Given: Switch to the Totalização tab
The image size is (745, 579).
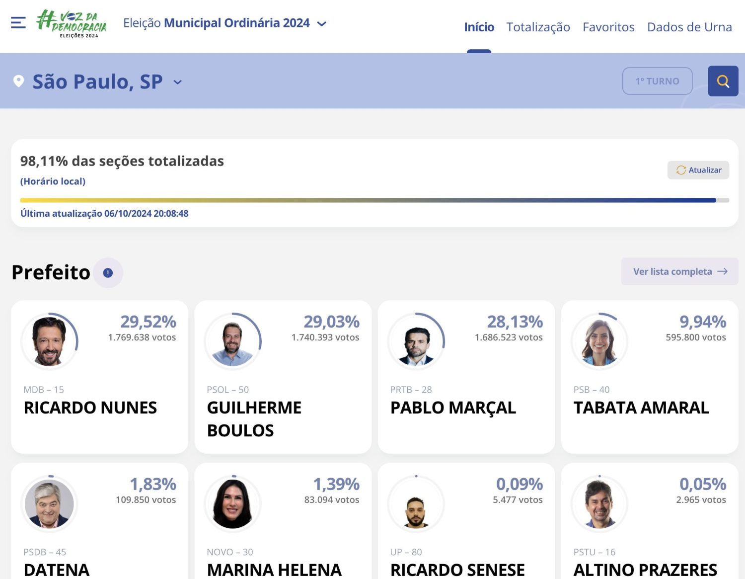Looking at the screenshot, I should [538, 27].
